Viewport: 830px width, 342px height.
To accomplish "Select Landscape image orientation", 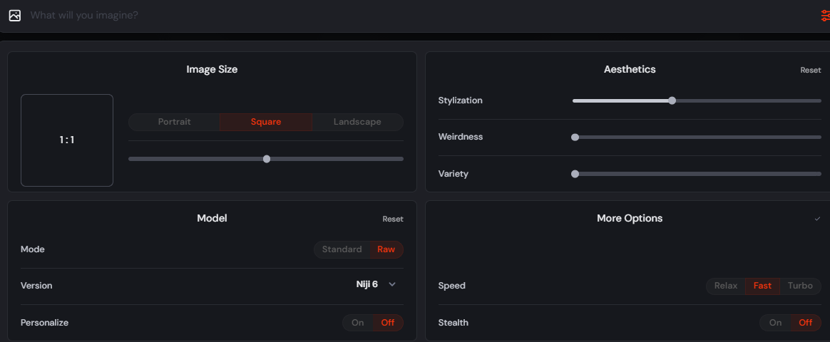I will click(x=357, y=122).
